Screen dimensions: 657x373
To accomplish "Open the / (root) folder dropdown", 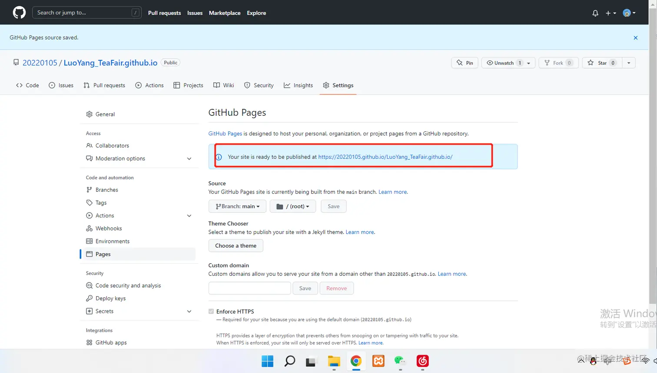I will pyautogui.click(x=293, y=206).
